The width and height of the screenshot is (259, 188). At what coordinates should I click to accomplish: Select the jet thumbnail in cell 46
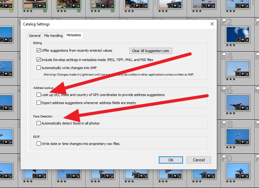[238, 103]
